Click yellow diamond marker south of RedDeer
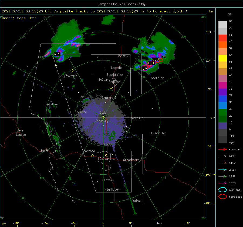The height and width of the screenshot is (227, 243). pos(111,88)
